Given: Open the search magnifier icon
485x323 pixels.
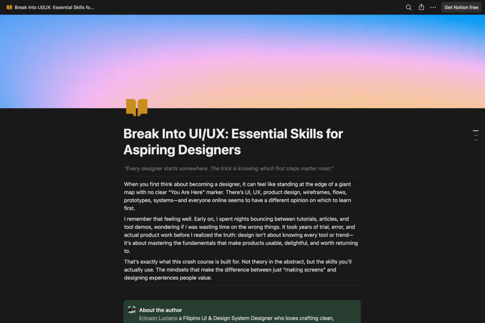Looking at the screenshot, I should click(x=409, y=7).
